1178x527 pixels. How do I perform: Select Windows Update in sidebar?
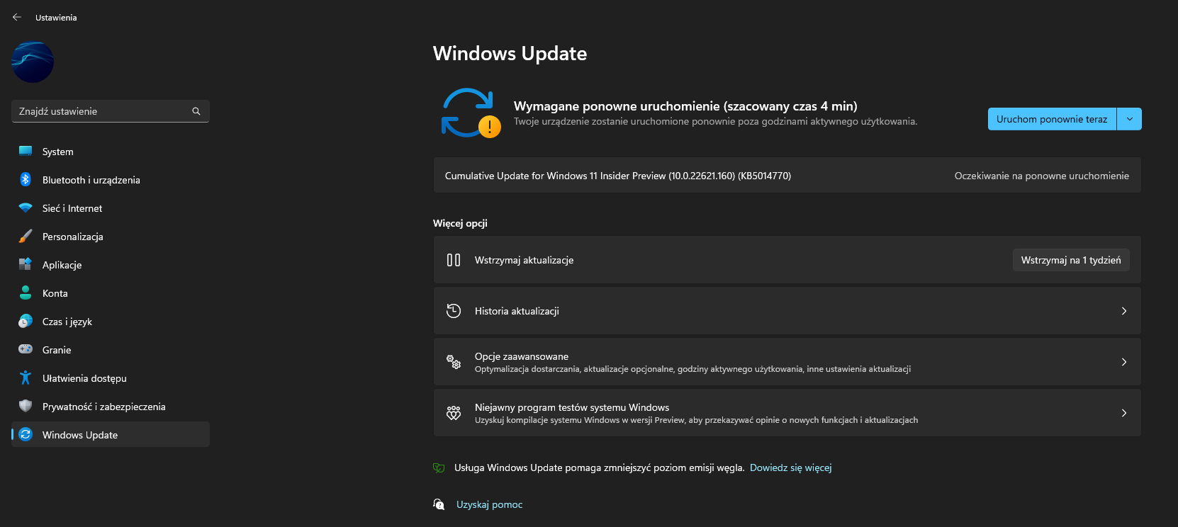coord(110,435)
